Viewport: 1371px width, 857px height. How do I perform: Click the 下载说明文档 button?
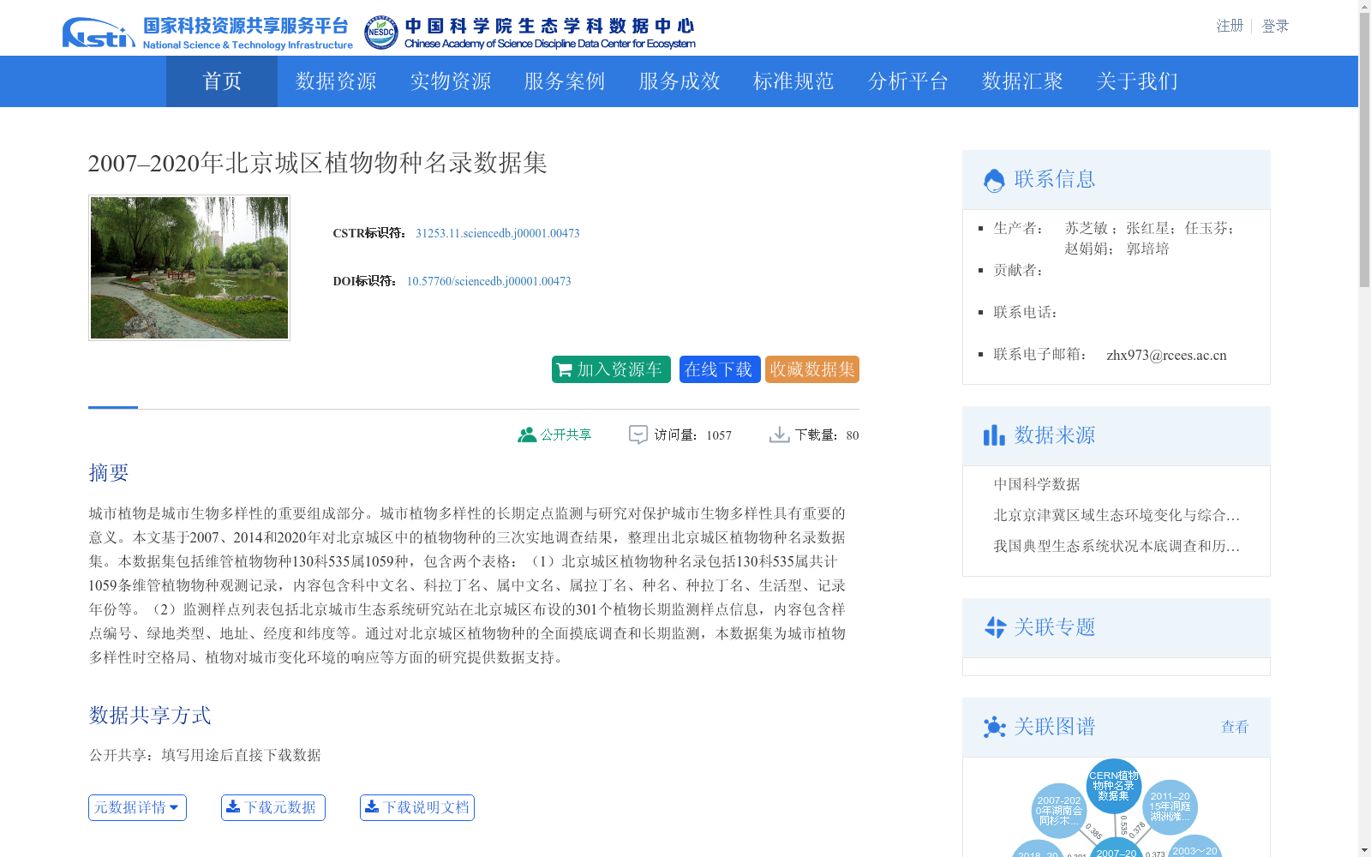click(x=417, y=807)
